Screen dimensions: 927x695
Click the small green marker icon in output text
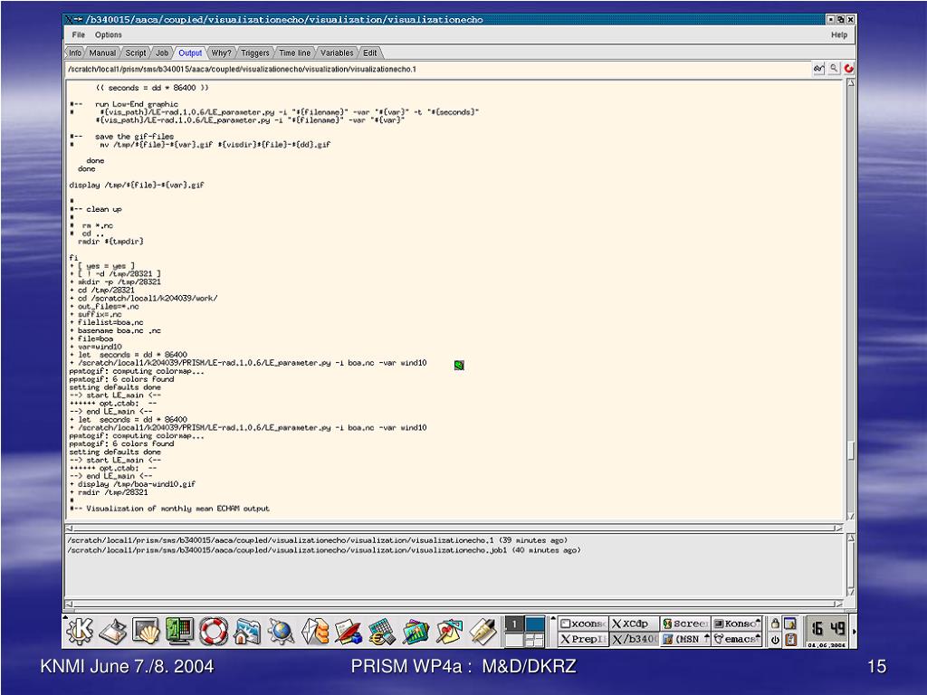click(459, 366)
